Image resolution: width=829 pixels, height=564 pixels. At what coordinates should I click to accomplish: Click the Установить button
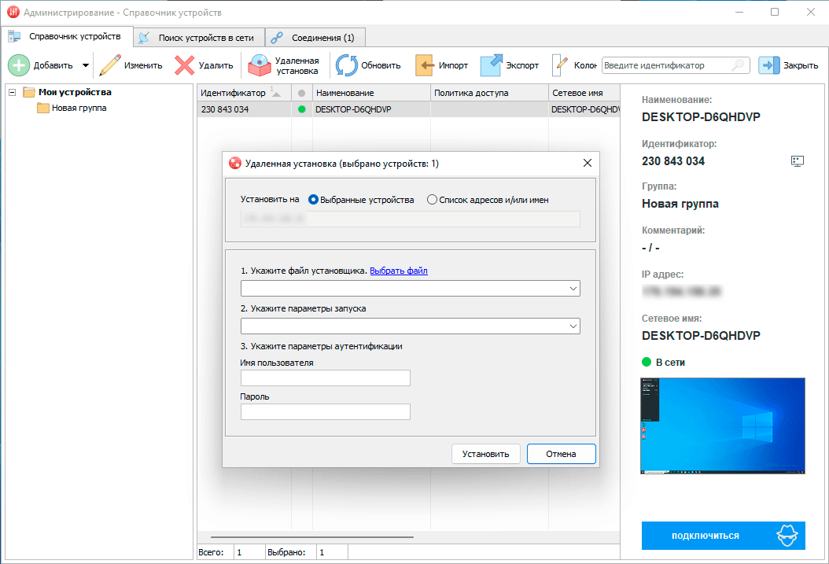[486, 454]
